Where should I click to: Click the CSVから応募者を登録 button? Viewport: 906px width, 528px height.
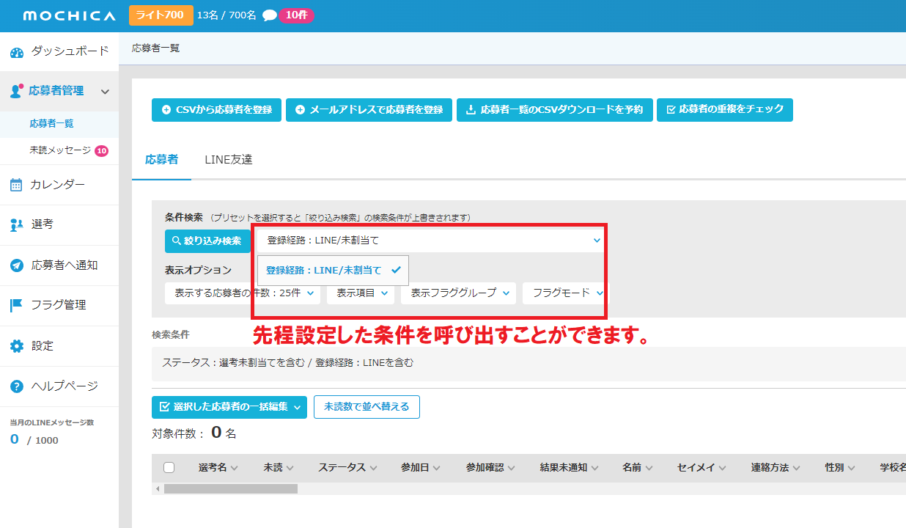click(x=216, y=110)
